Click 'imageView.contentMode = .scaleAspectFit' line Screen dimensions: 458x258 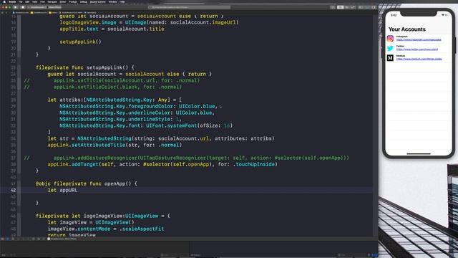pyautogui.click(x=106, y=229)
